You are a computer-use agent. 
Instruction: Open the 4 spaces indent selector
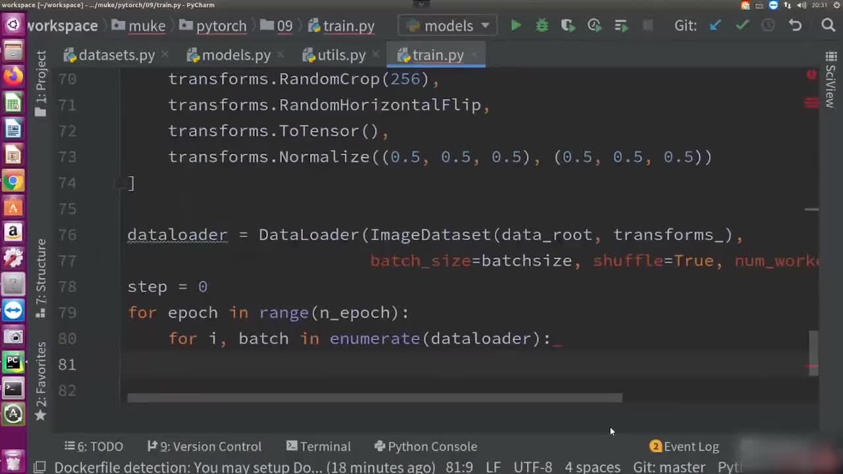click(593, 467)
